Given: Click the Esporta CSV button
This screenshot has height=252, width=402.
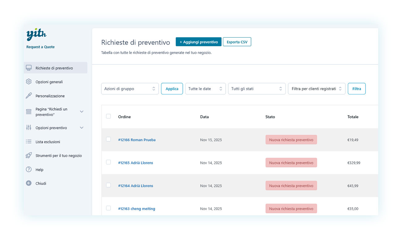Looking at the screenshot, I should [237, 42].
